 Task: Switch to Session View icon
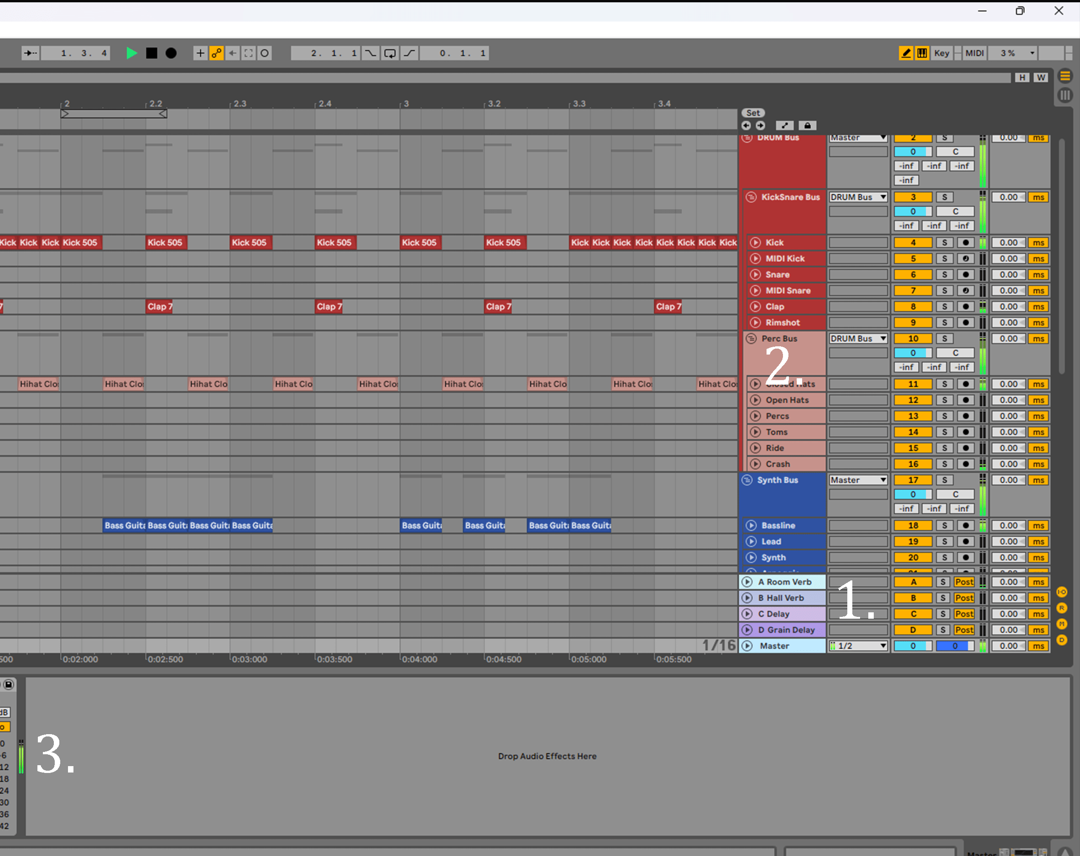pyautogui.click(x=1064, y=94)
